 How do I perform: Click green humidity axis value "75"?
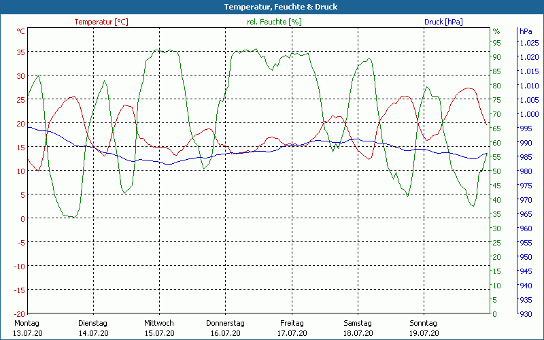pyautogui.click(x=497, y=100)
